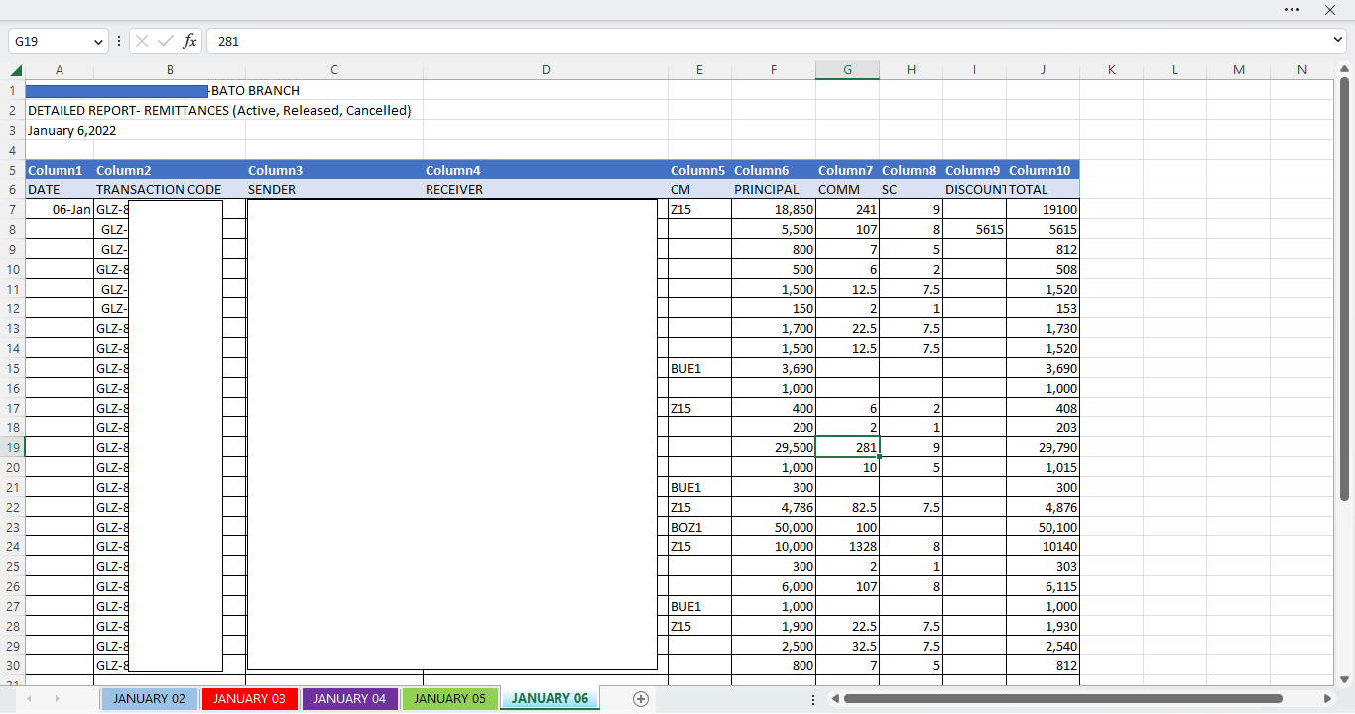This screenshot has width=1355, height=714.
Task: Select the JANUARY 06 sheet tab
Action: tap(551, 699)
